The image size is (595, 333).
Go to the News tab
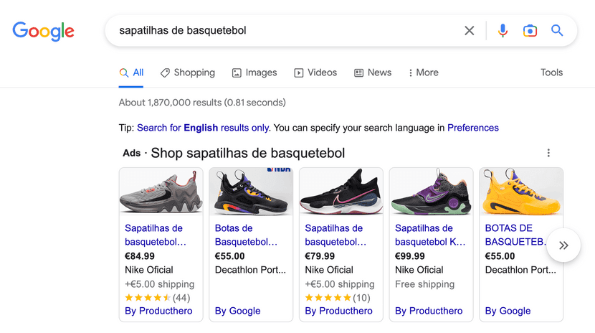[x=373, y=72]
